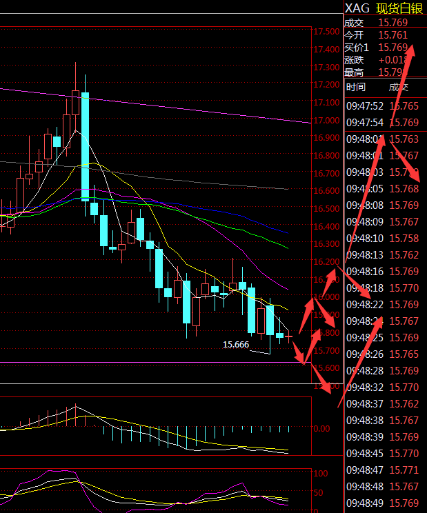Click the 50 level label in bottom indicator
The width and height of the screenshot is (427, 513).
pos(319,493)
